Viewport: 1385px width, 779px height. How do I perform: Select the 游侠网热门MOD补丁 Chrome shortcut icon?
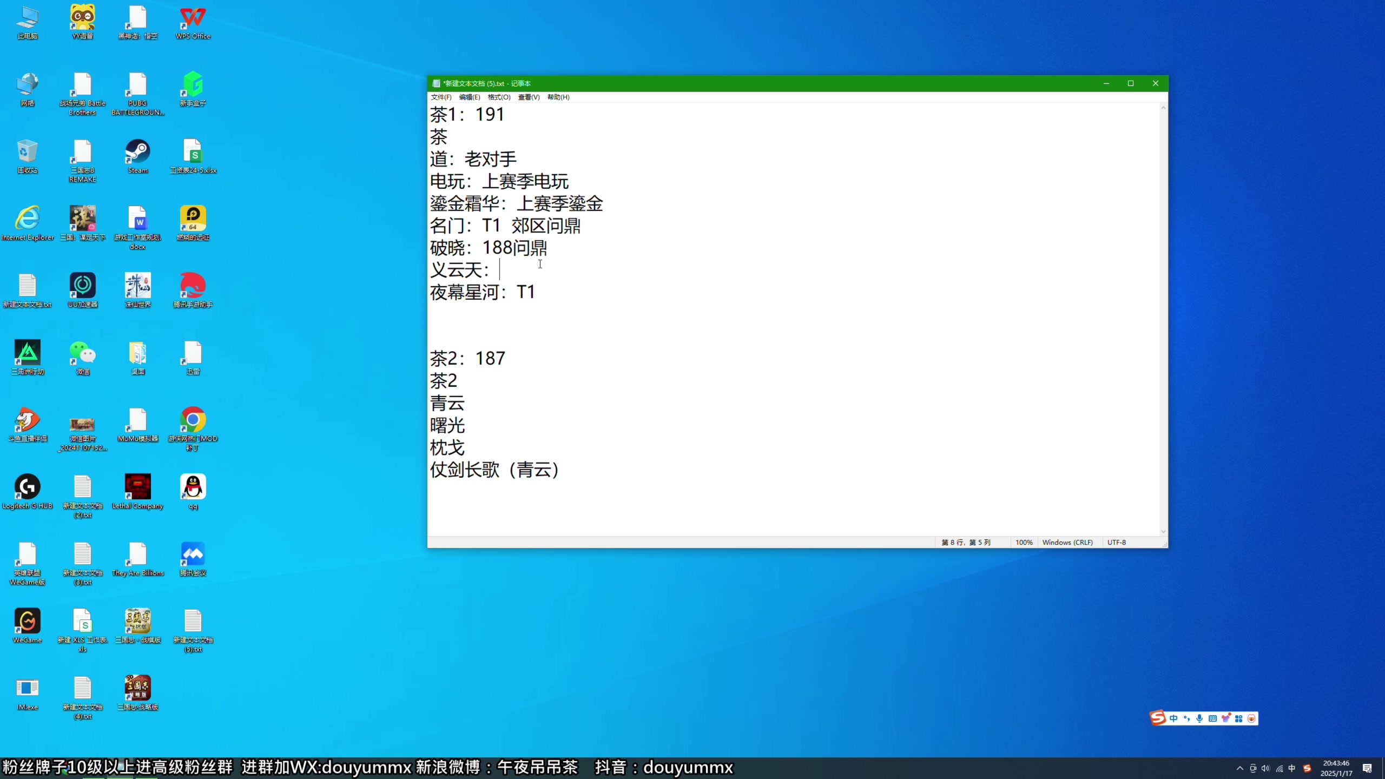[x=193, y=430]
